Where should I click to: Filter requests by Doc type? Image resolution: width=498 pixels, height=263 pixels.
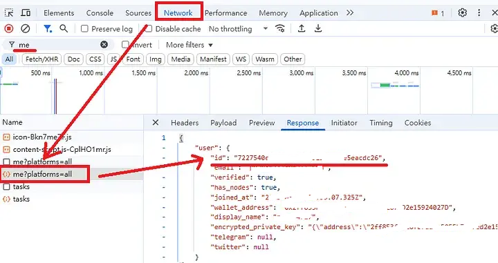coord(74,59)
